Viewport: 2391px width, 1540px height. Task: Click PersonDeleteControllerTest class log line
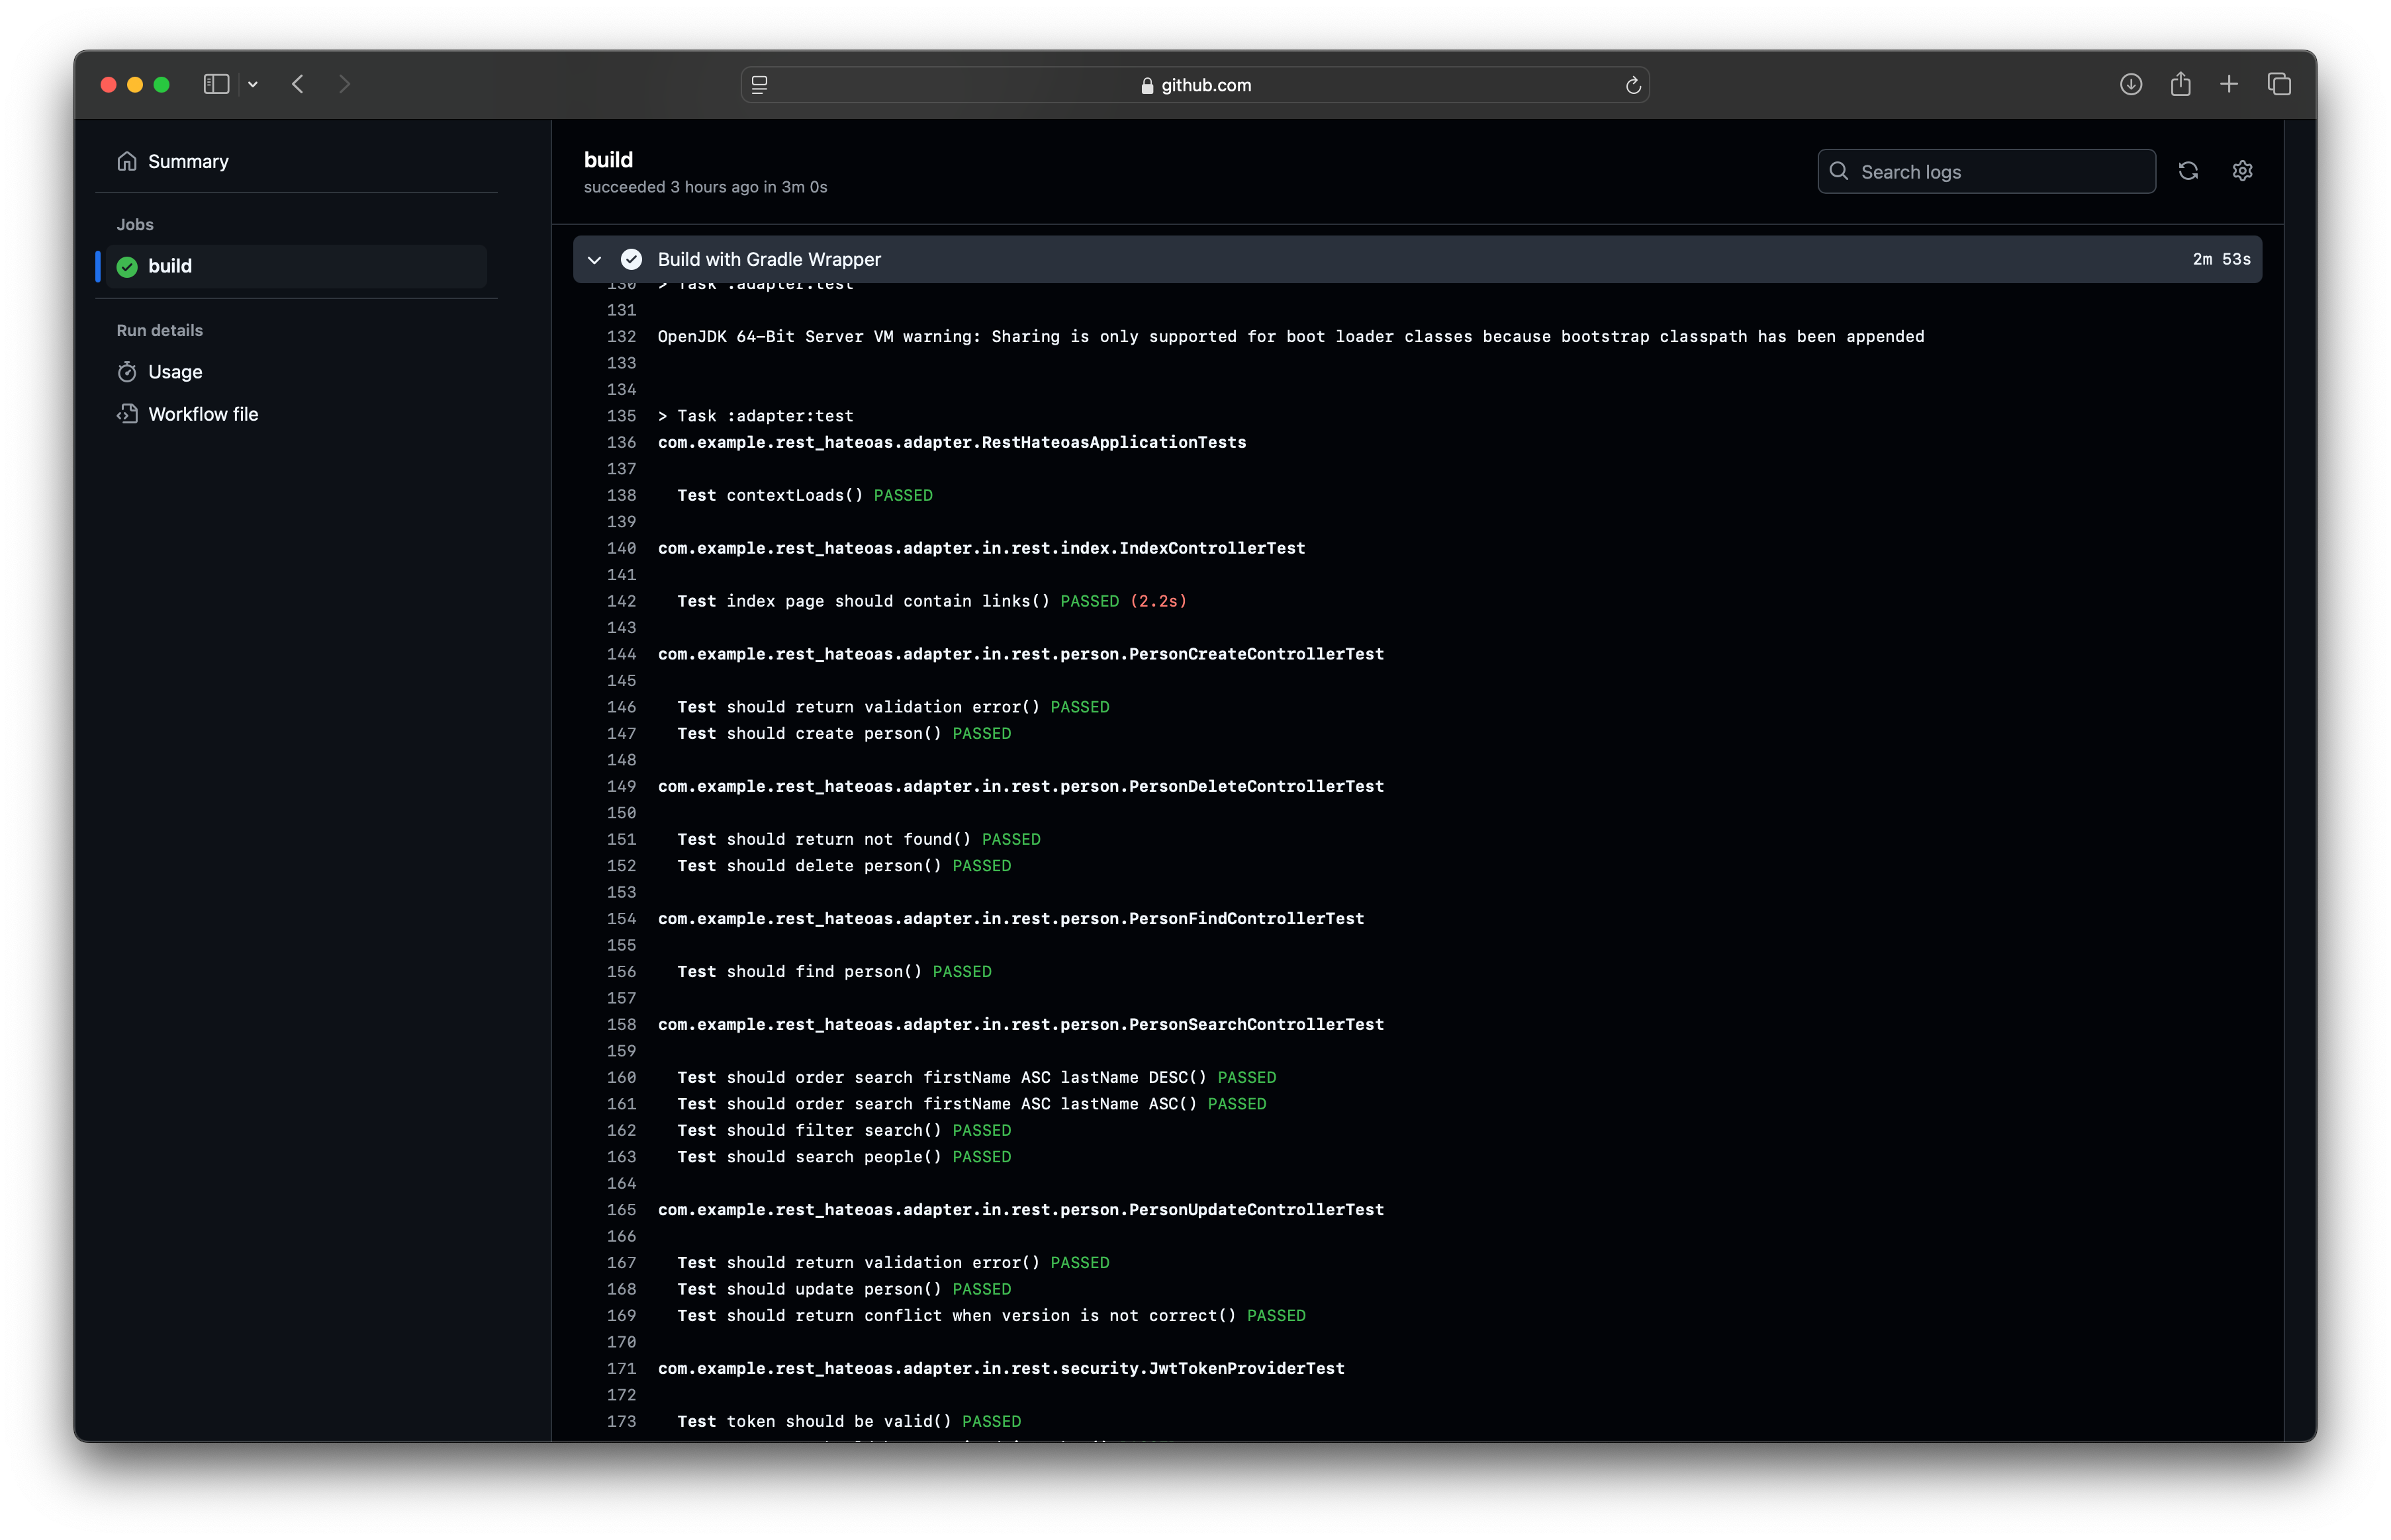pos(1021,786)
